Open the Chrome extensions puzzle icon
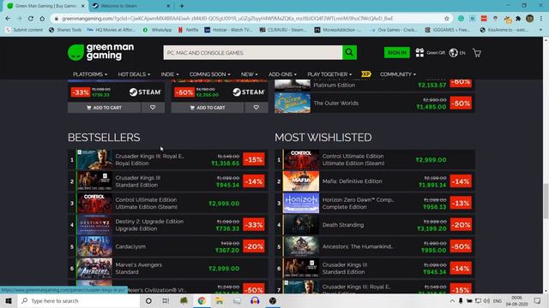Image resolution: width=549 pixels, height=308 pixels. (518, 19)
